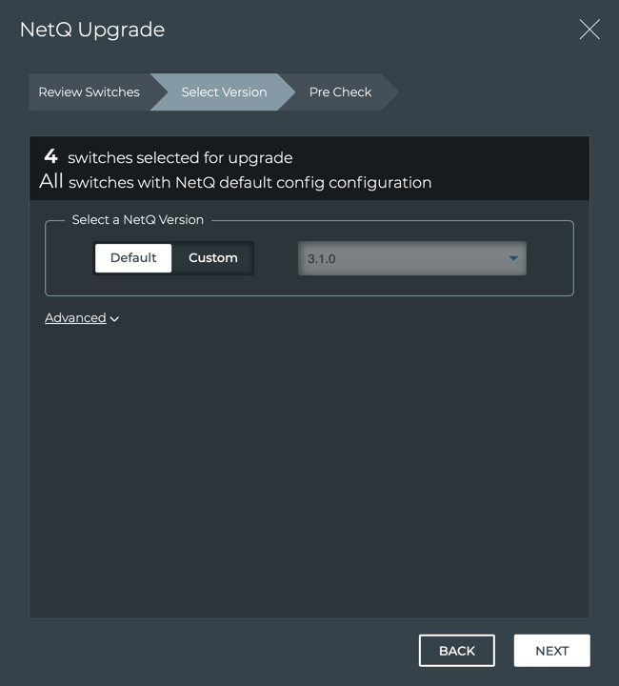This screenshot has width=619, height=686.
Task: Select the Select Version step
Action: pyautogui.click(x=224, y=92)
